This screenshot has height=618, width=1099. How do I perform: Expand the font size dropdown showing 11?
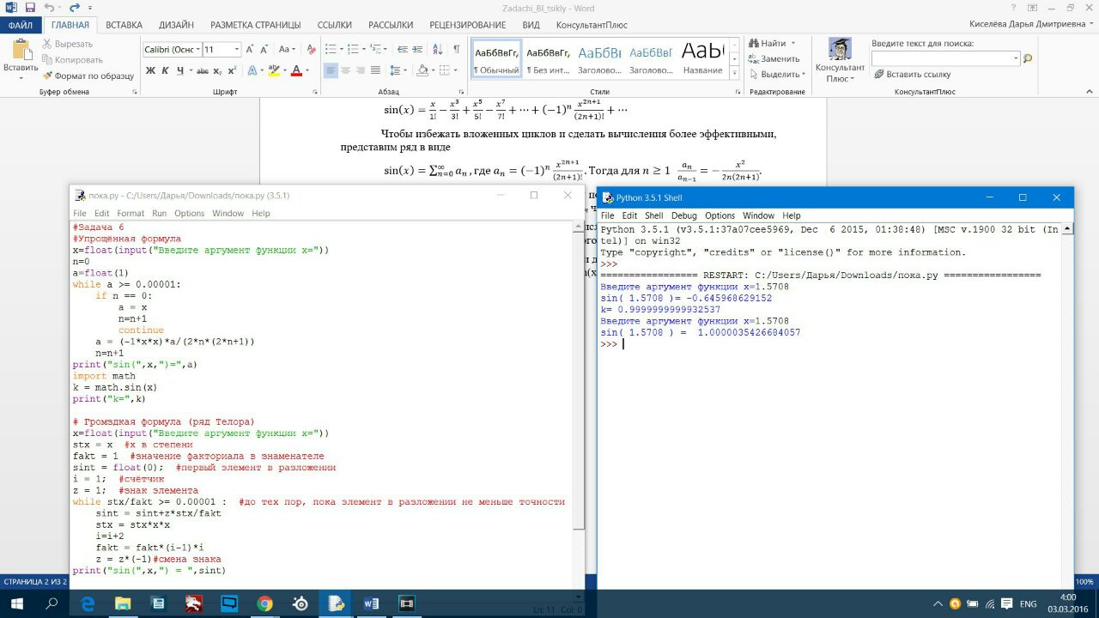point(235,50)
